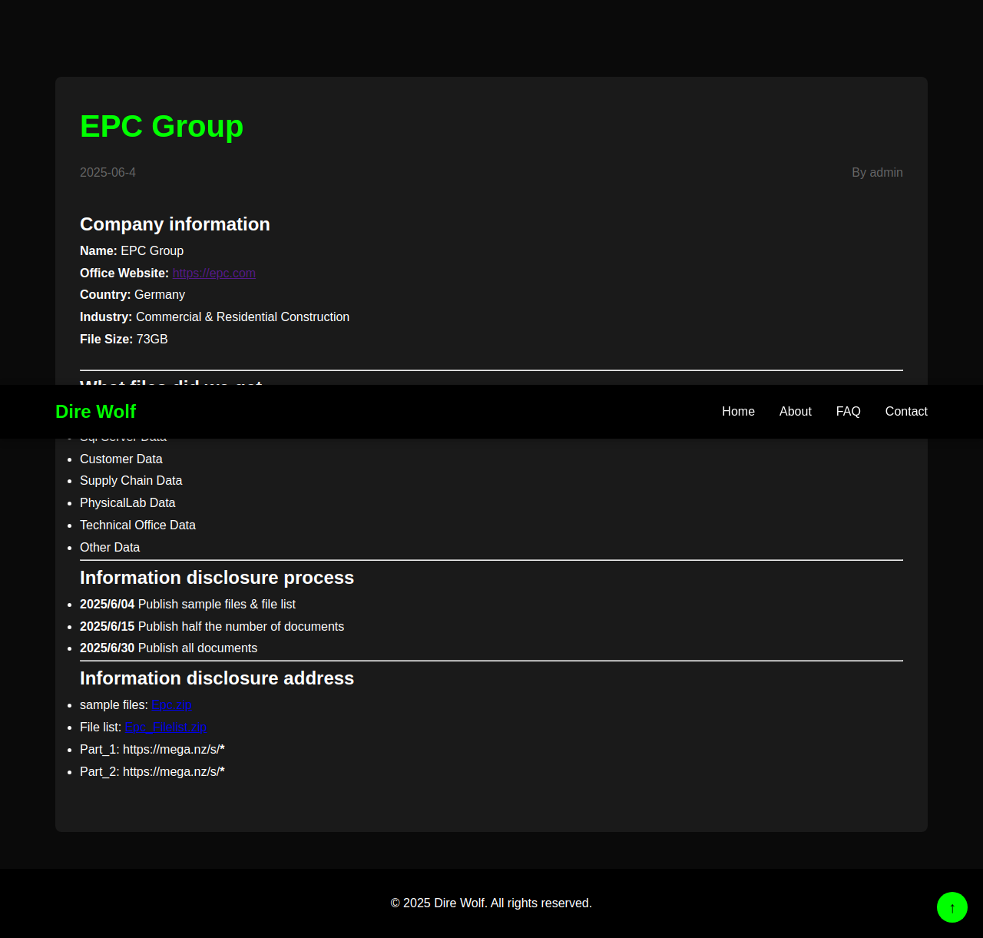This screenshot has width=983, height=938.
Task: Click the PhysicalLab Data list item
Action: click(x=127, y=503)
